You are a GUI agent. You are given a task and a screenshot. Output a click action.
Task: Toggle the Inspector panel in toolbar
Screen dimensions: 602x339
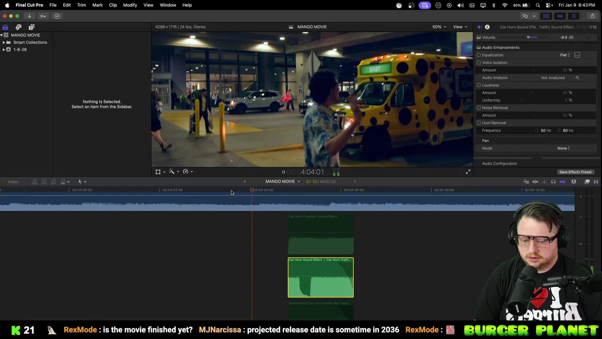click(573, 16)
